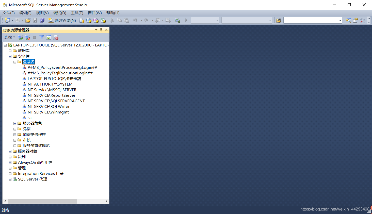Image resolution: width=372 pixels, height=214 pixels.
Task: Collapse the 安全性 folder node
Action: coord(10,56)
